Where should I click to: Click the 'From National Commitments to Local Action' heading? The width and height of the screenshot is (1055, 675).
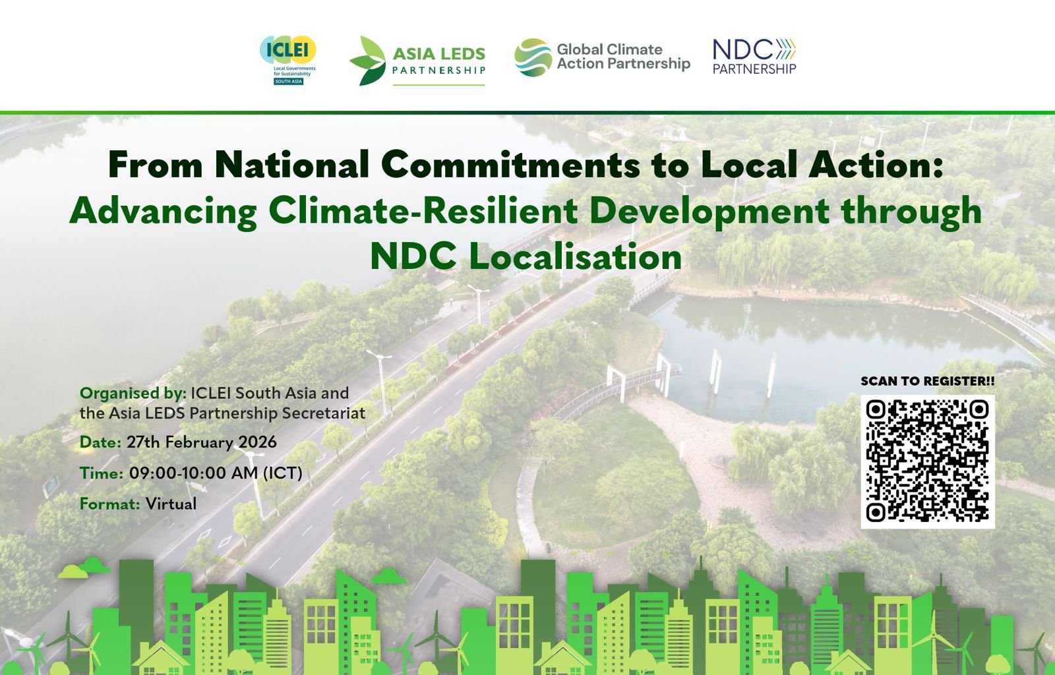tap(526, 165)
